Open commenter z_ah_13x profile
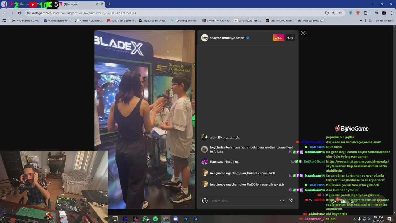Image resolution: width=396 pixels, height=223 pixels. [x=216, y=138]
